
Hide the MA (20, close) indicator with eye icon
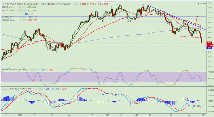[18, 10]
